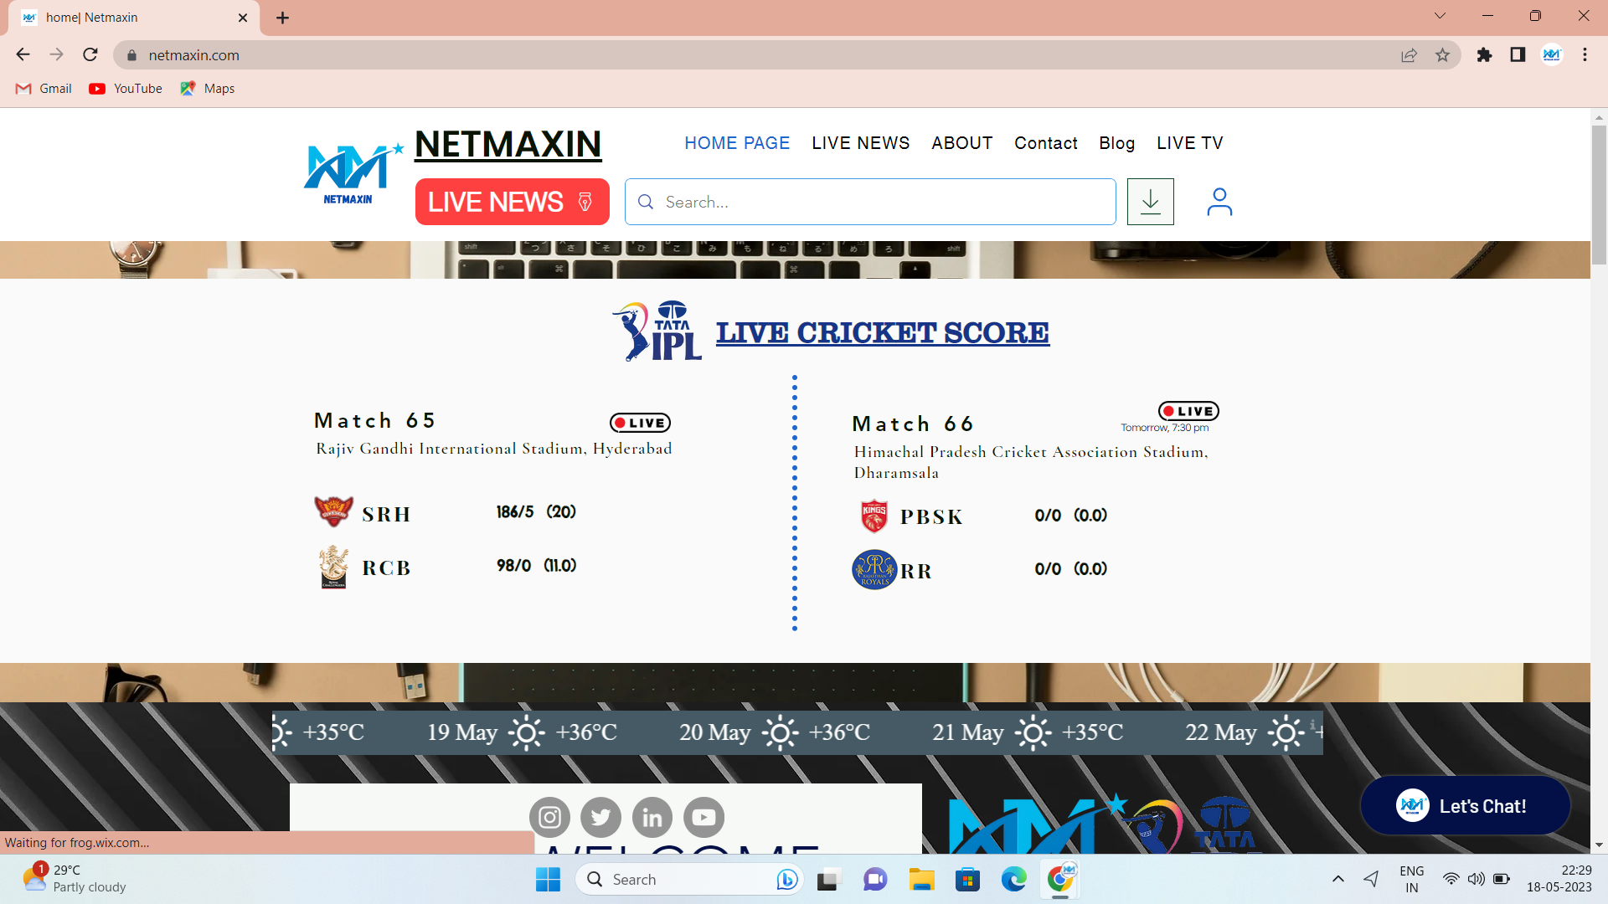
Task: Open the Windows Start menu
Action: (x=548, y=879)
